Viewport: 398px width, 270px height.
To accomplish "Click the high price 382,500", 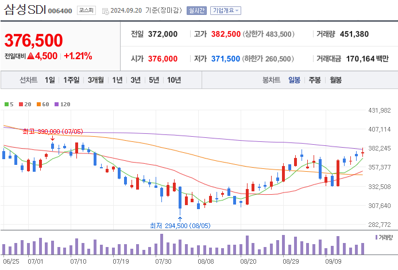I will tap(226, 34).
